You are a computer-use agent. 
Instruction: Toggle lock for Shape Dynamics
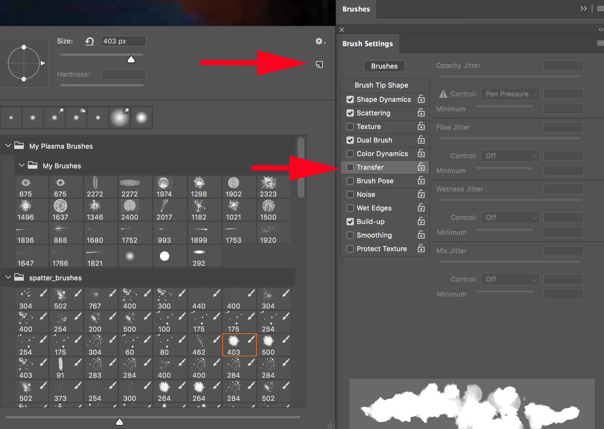coord(421,99)
